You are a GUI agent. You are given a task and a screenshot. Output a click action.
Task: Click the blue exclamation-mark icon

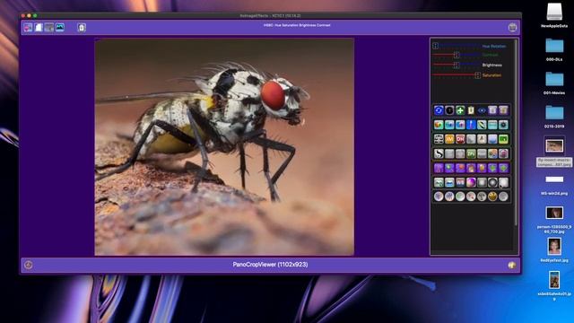[x=471, y=125]
